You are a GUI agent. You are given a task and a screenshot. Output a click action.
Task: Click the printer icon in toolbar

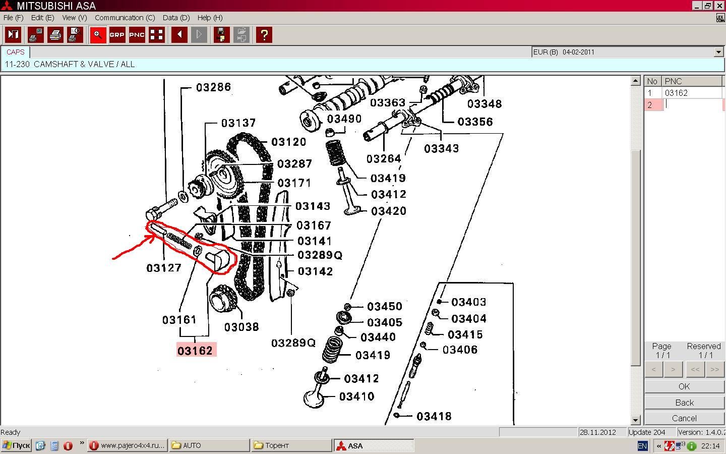[55, 35]
